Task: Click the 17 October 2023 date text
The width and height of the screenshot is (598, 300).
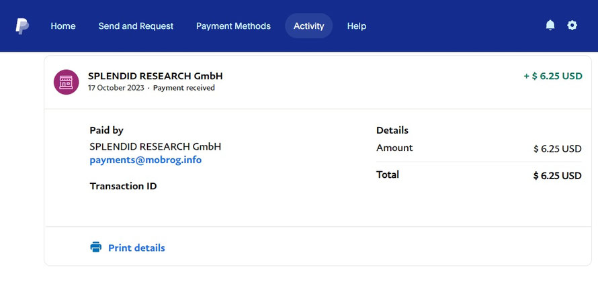Action: coord(116,88)
